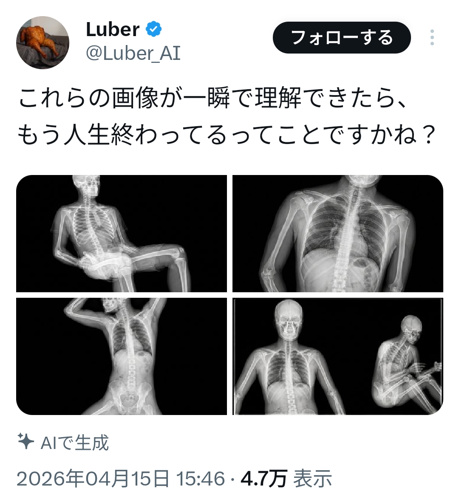Open the @Luber_AI handle link

[x=133, y=53]
